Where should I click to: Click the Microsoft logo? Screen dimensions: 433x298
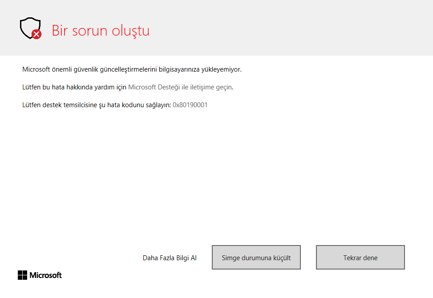coord(40,275)
